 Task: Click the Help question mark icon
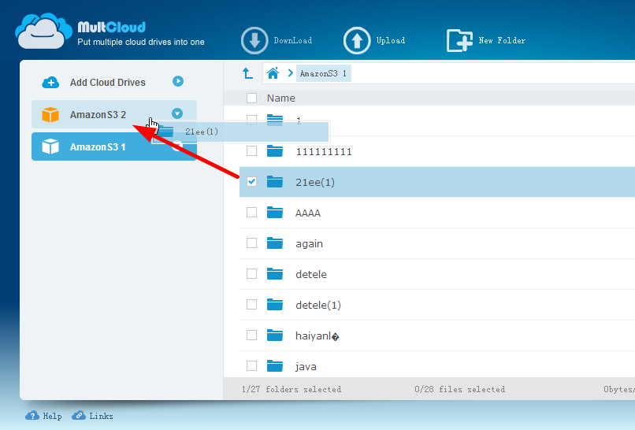32,416
